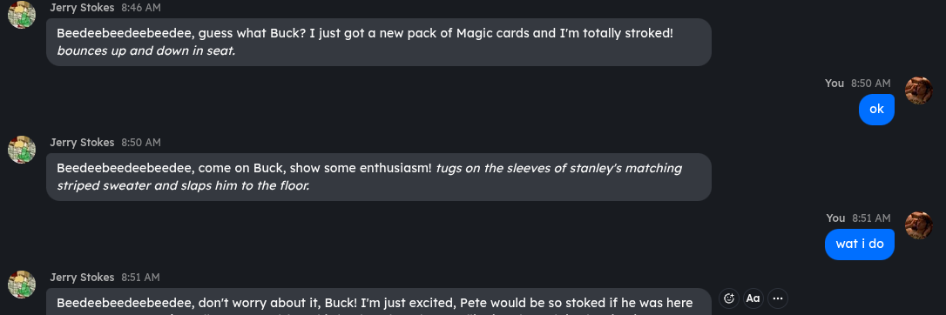Open Jerry Stokes name on the 8:46 AM message
Screen dimensions: 946x315
click(x=82, y=8)
